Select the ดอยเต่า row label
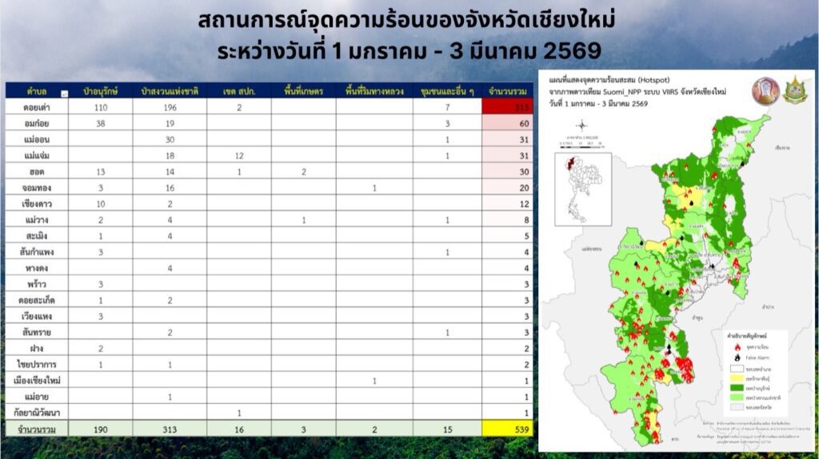The width and height of the screenshot is (819, 459). click(35, 107)
